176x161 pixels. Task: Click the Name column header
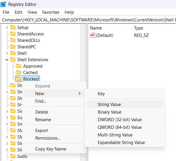(96, 28)
